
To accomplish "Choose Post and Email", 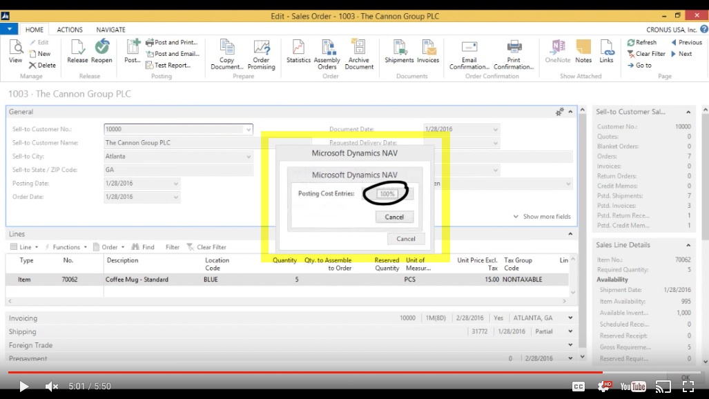I will pos(173,53).
